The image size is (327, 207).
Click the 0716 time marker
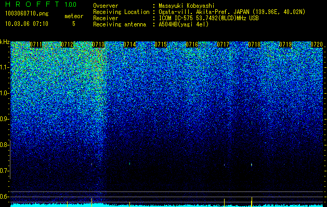point(192,45)
